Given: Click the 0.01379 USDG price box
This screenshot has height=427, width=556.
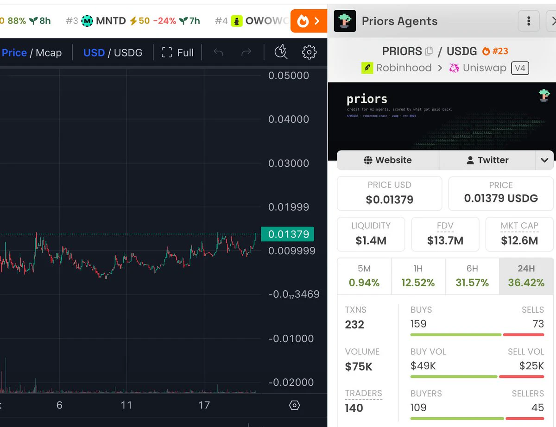Looking at the screenshot, I should pos(501,194).
